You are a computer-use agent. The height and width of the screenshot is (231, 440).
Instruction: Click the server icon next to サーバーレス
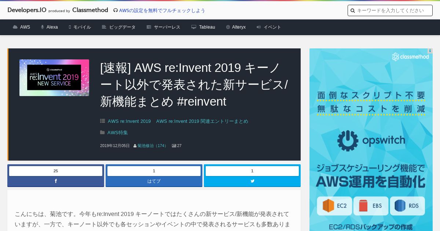[149, 27]
